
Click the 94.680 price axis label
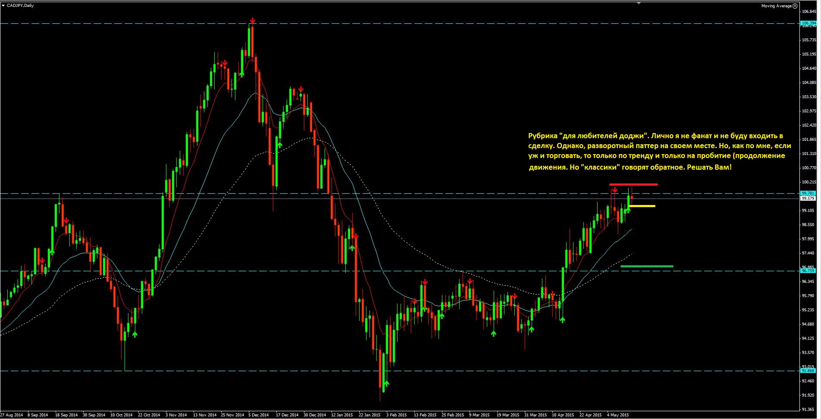(809, 324)
